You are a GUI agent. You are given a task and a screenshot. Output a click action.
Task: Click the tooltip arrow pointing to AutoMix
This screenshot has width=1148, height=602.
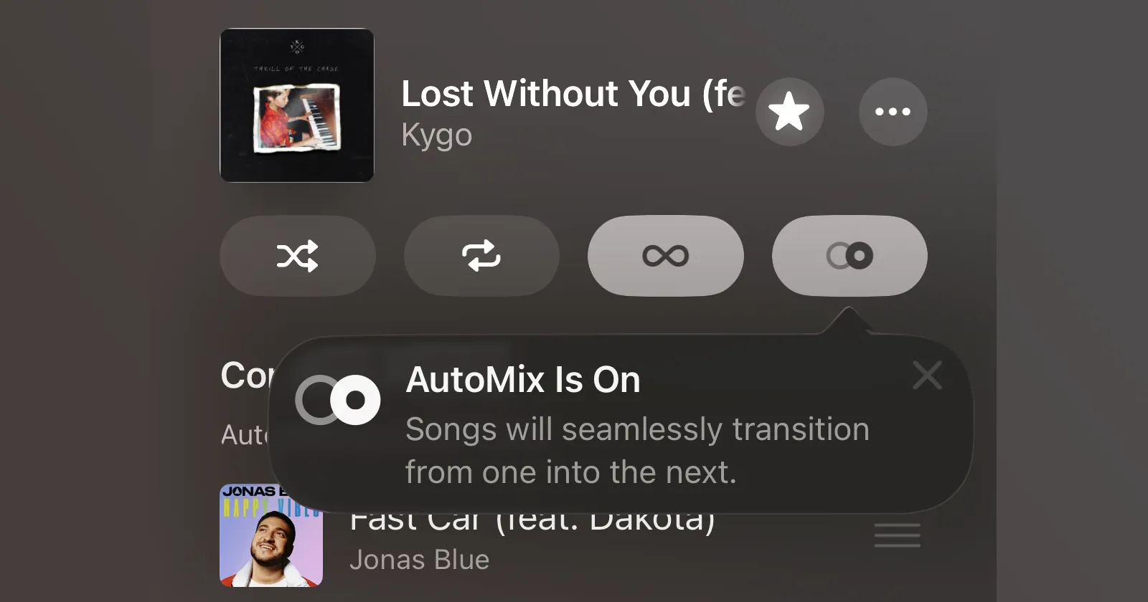(849, 321)
